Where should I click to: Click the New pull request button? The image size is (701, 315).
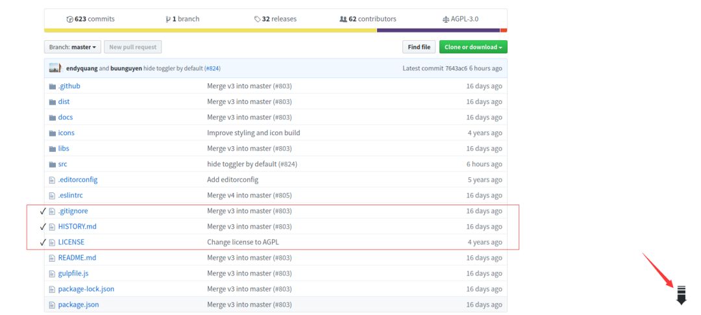(x=133, y=47)
